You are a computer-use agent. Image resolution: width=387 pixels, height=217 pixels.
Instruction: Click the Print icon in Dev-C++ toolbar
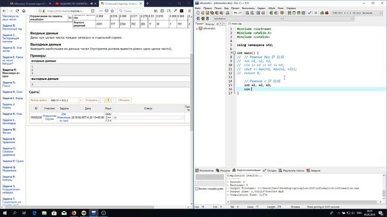click(x=227, y=13)
